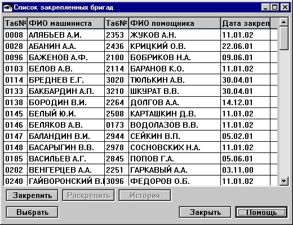Click the ФИО машиниста column header
Image resolution: width=293 pixels, height=225 pixels.
click(66, 23)
